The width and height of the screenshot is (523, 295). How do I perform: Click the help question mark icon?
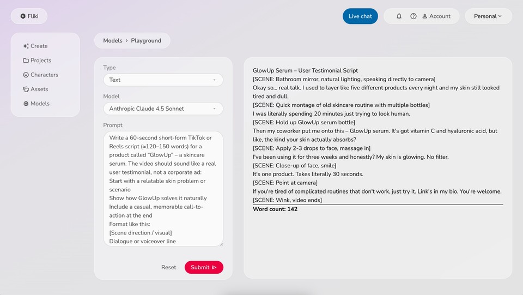(x=413, y=16)
